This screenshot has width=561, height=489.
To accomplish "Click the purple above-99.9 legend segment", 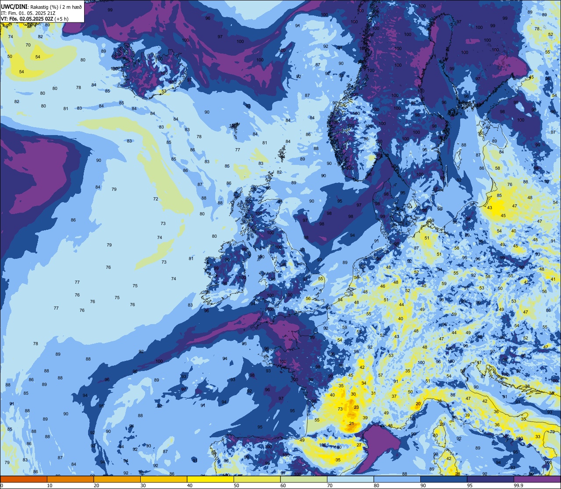I will (537, 479).
